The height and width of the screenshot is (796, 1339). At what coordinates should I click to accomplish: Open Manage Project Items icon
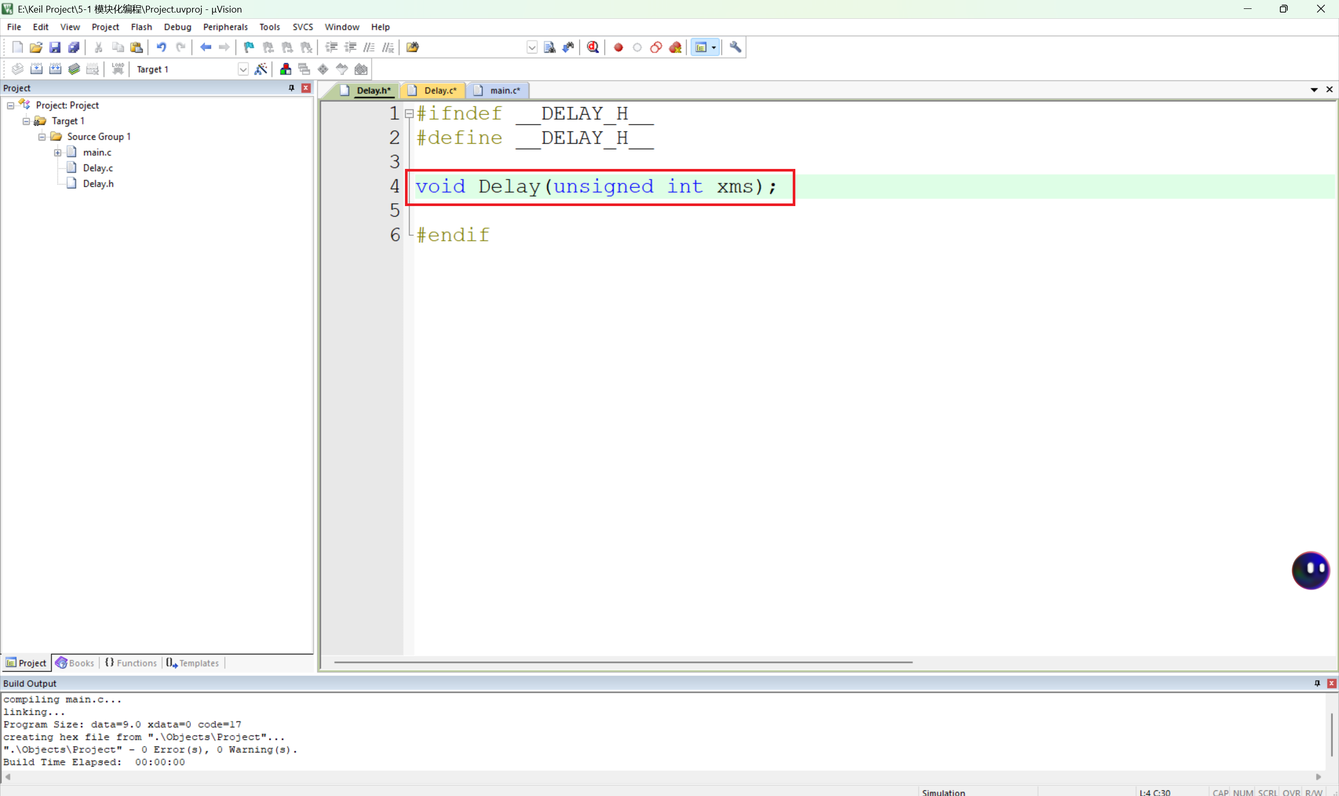[x=286, y=69]
